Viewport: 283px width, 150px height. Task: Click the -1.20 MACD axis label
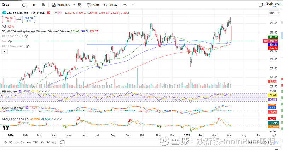[273, 112]
